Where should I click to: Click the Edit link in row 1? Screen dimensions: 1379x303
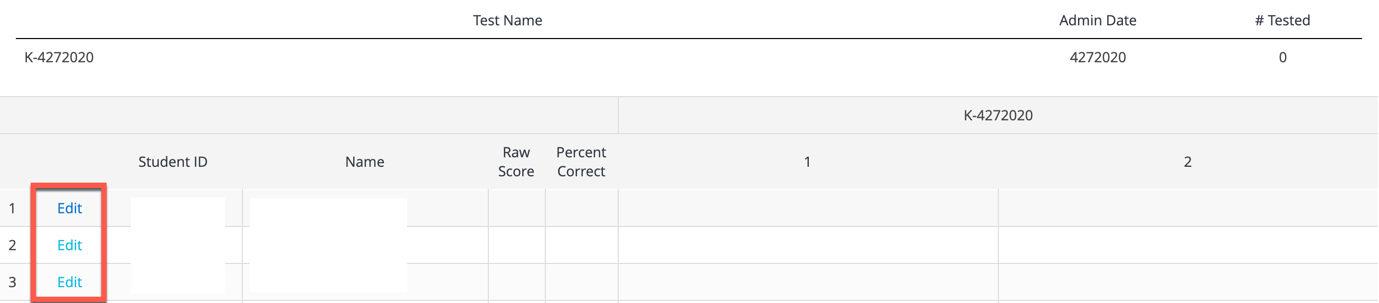[70, 208]
